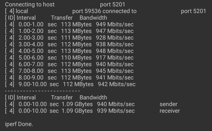The image size is (212, 131).
Task: Click the '949 Mbits/sec' value
Action: pos(115,24)
